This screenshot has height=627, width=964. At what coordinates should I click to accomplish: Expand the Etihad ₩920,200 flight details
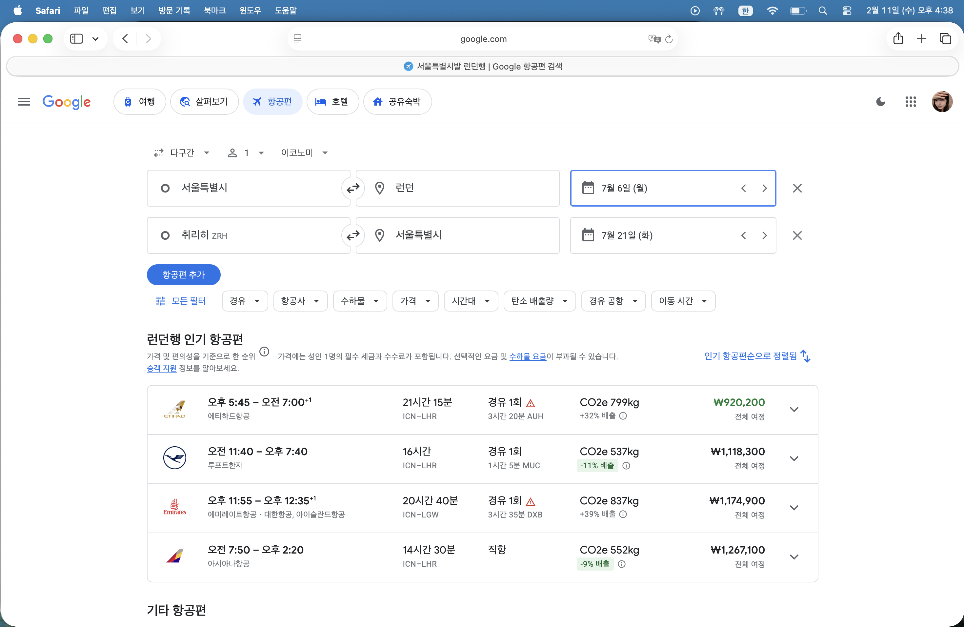pos(794,410)
